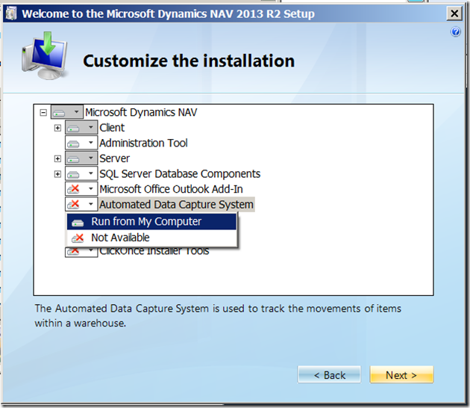Select Microsoft Dynamics NAV tree label

(141, 112)
